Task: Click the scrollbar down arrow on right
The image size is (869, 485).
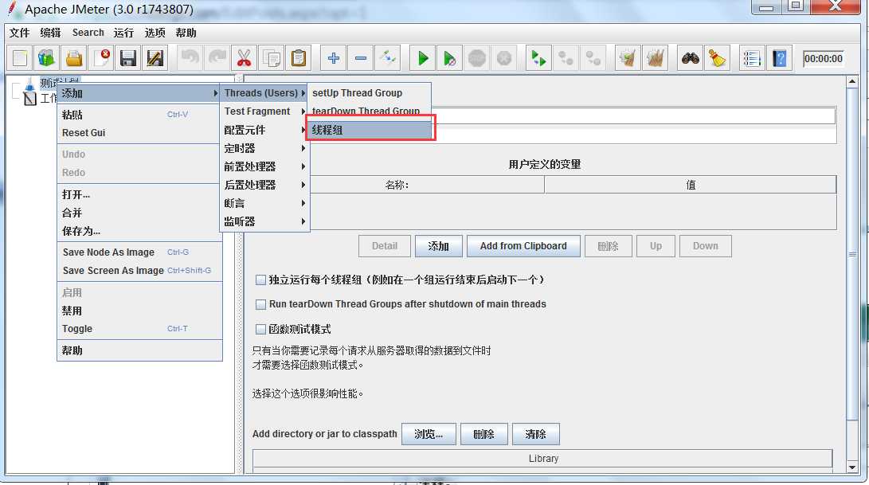Action: click(852, 467)
